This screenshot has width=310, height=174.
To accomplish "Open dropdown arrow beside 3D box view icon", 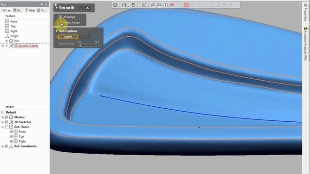I will tap(128, 6).
